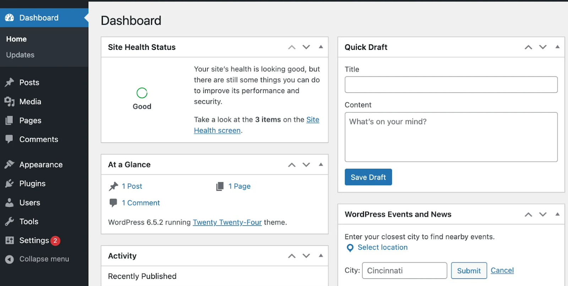Click into the Quick Draft Title field
568x286 pixels.
[451, 85]
